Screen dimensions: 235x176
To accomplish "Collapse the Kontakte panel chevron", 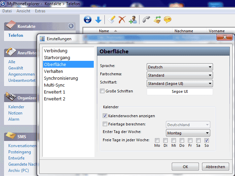I will tap(71, 26).
